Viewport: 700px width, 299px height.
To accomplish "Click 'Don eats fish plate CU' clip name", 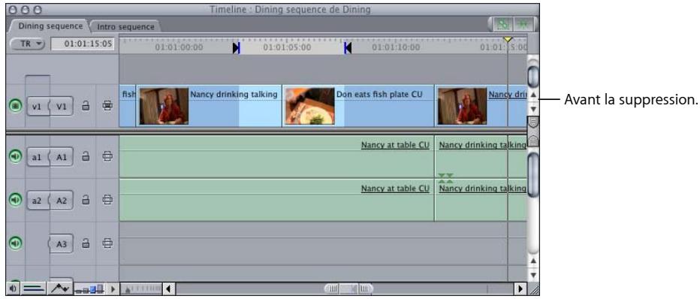I will click(379, 95).
